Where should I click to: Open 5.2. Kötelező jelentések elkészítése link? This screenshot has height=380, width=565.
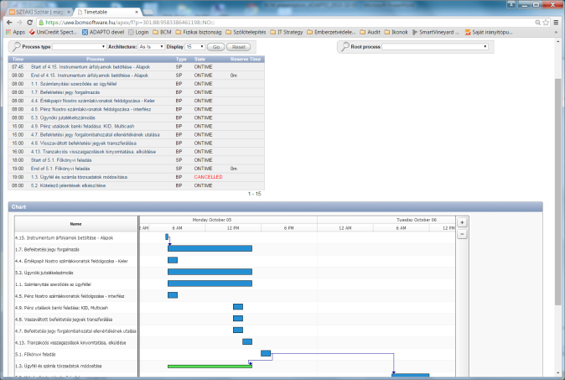click(68, 185)
